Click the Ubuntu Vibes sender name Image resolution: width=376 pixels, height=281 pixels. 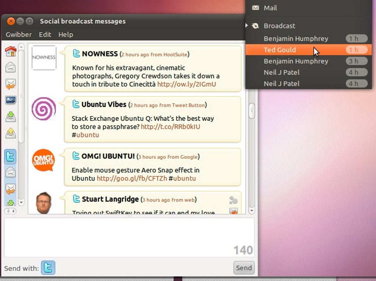[x=104, y=105]
